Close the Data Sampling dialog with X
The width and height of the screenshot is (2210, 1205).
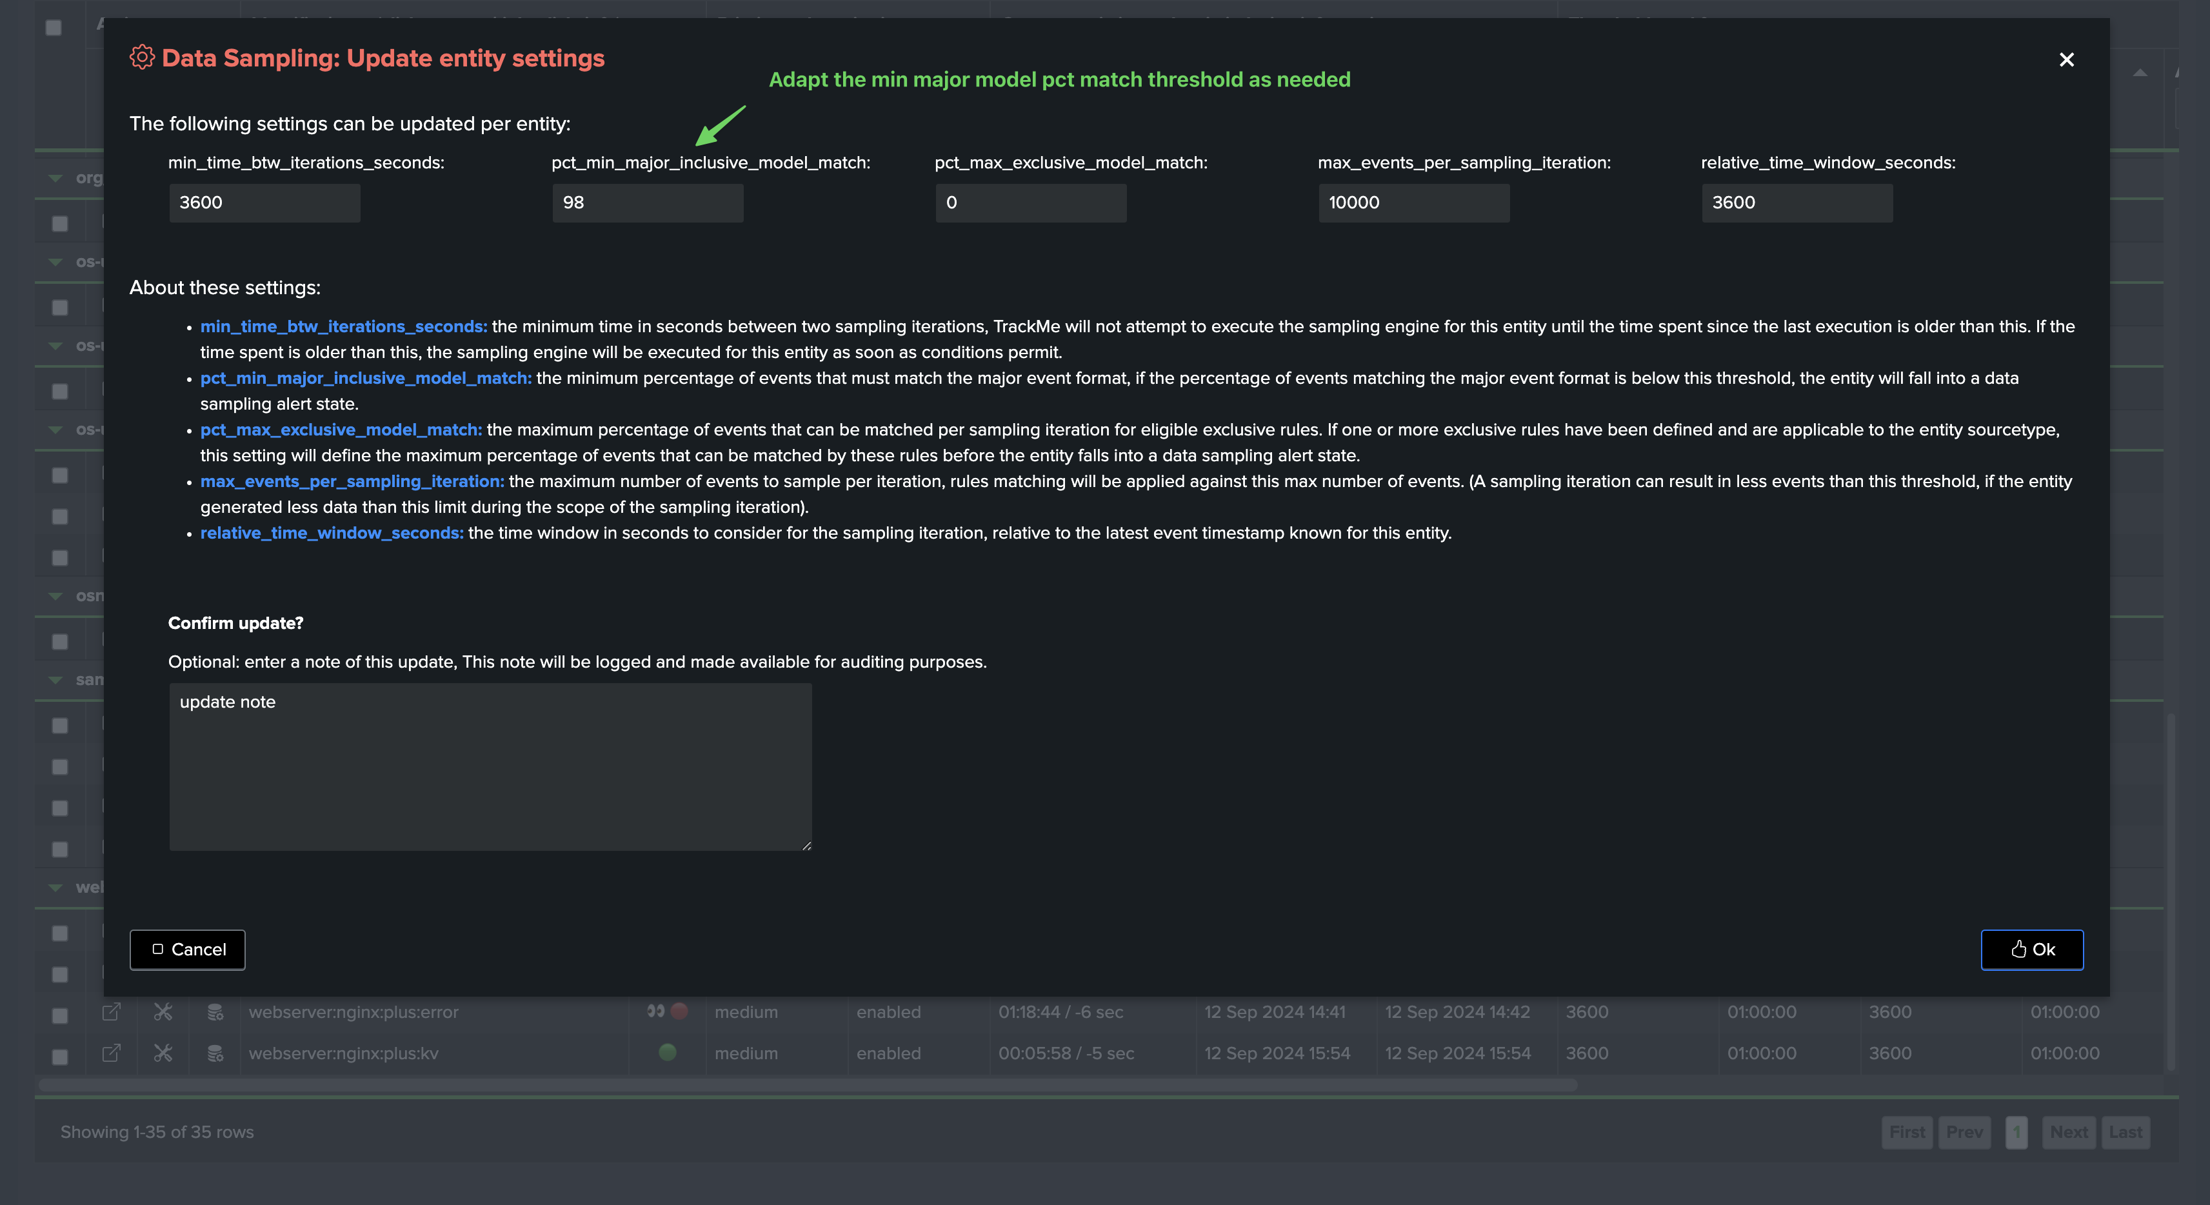[2067, 59]
